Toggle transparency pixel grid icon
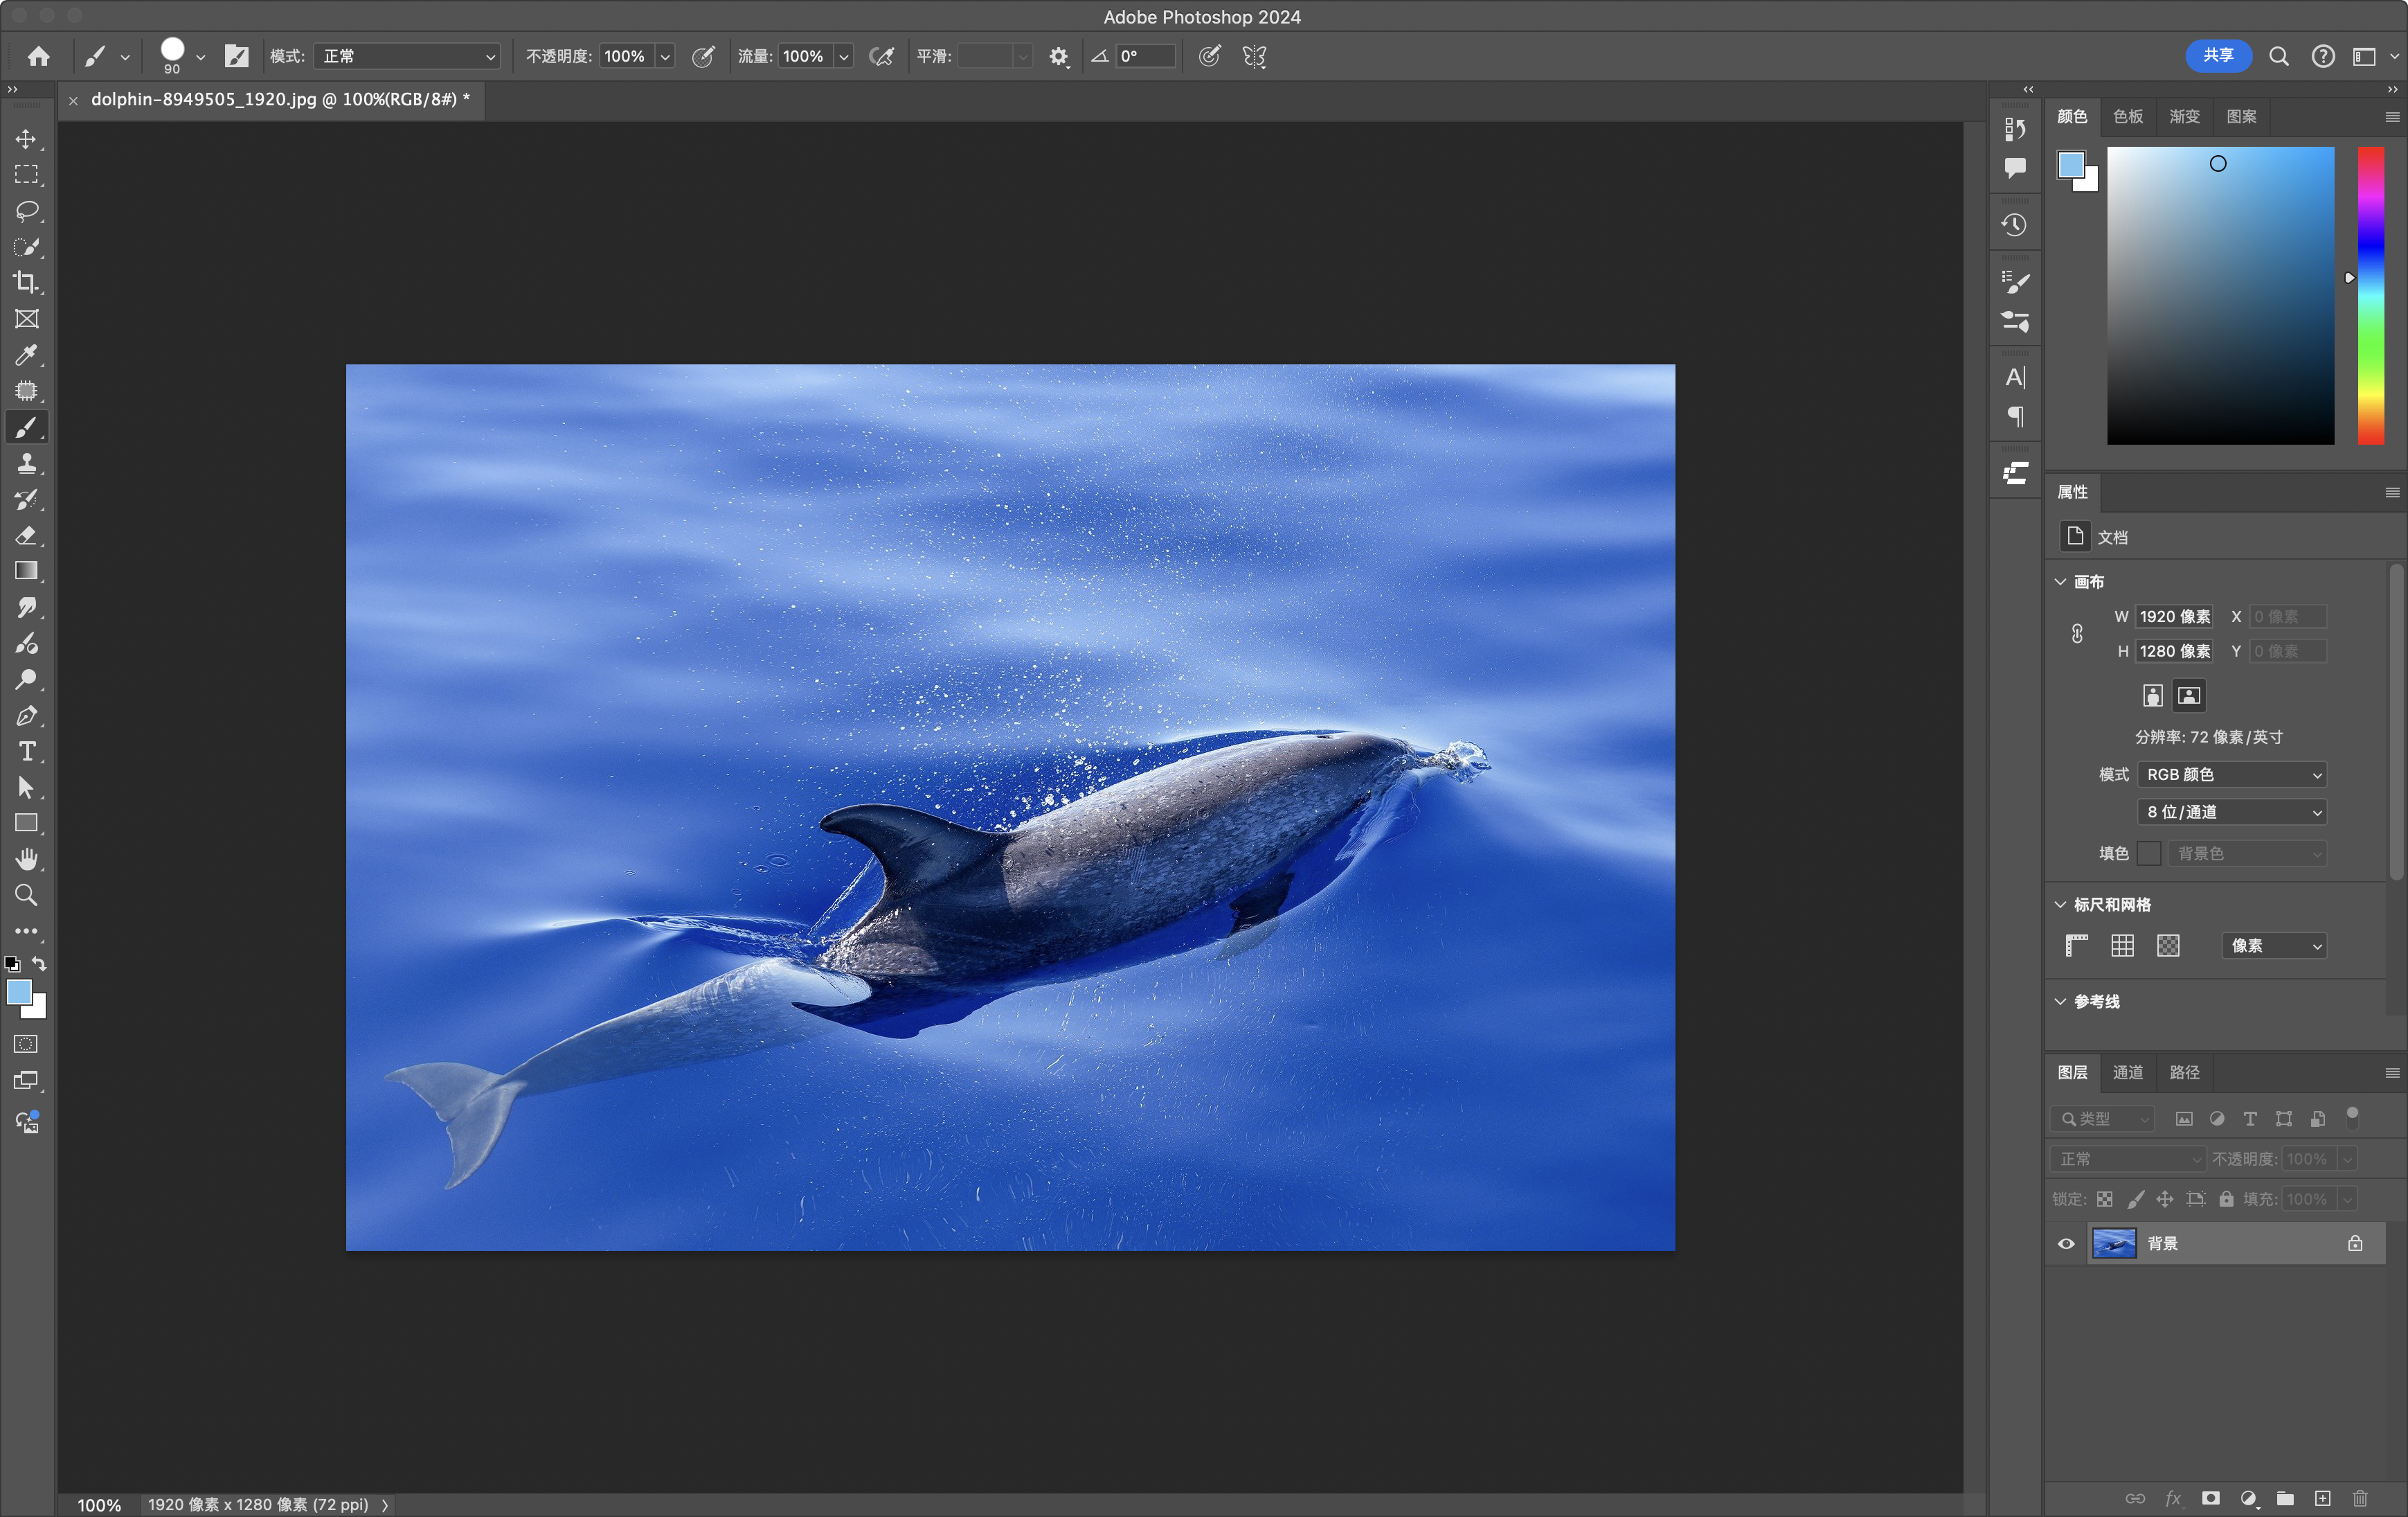Image resolution: width=2408 pixels, height=1517 pixels. (x=2168, y=946)
